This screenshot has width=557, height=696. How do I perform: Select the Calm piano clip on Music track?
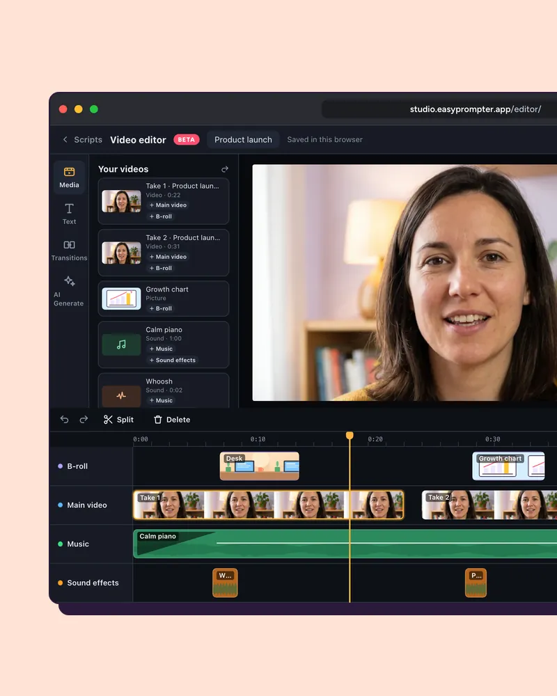point(345,544)
